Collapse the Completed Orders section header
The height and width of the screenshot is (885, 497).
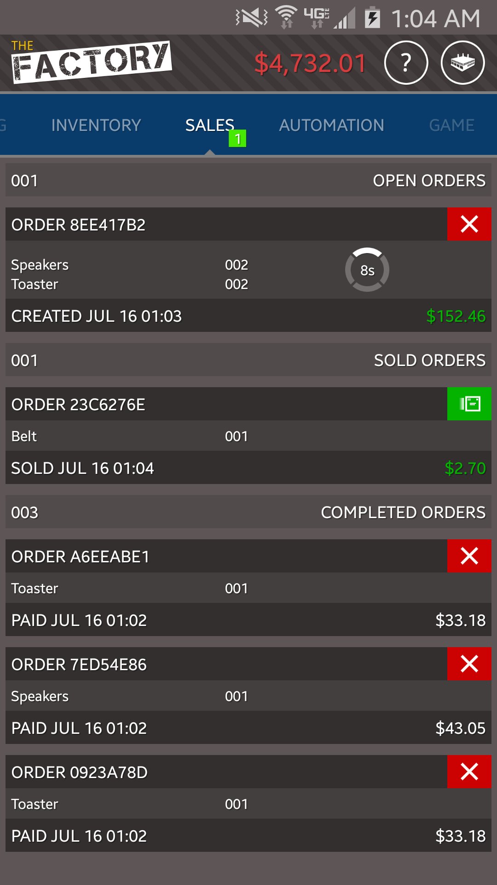[x=248, y=512]
